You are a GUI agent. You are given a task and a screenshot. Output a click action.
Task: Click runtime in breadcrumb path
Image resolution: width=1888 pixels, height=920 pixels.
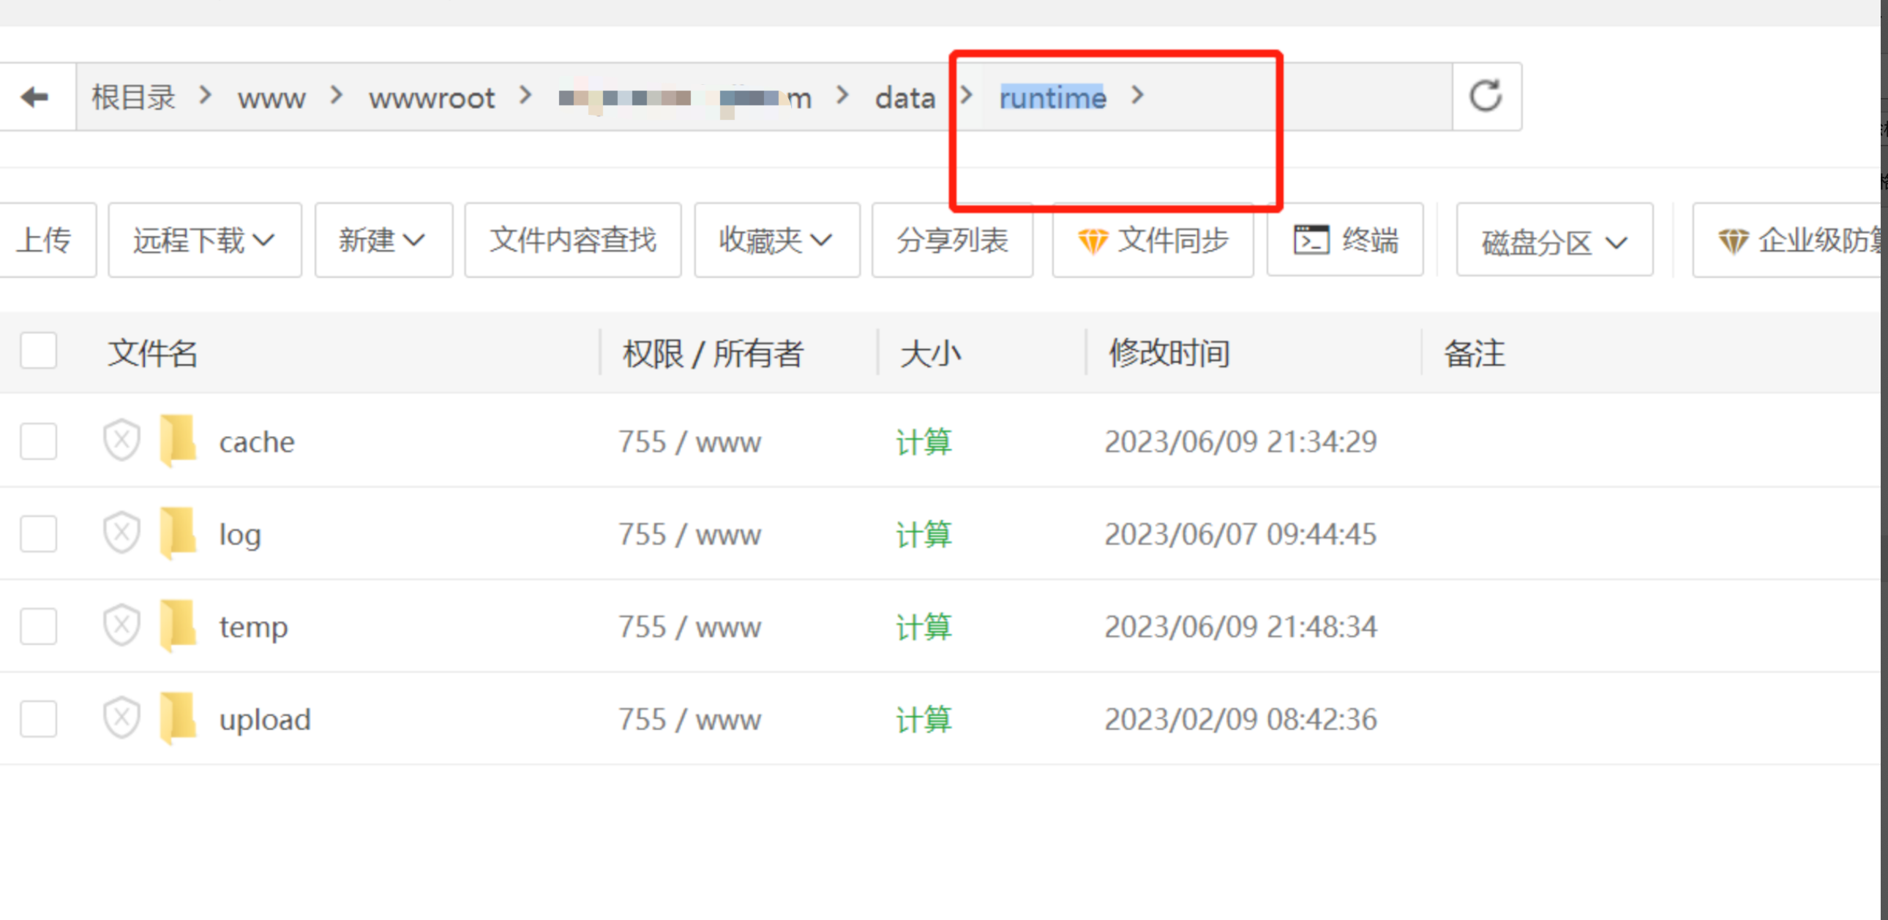click(1052, 97)
